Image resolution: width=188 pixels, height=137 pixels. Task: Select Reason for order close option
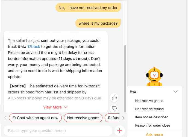pyautogui.click(x=153, y=125)
